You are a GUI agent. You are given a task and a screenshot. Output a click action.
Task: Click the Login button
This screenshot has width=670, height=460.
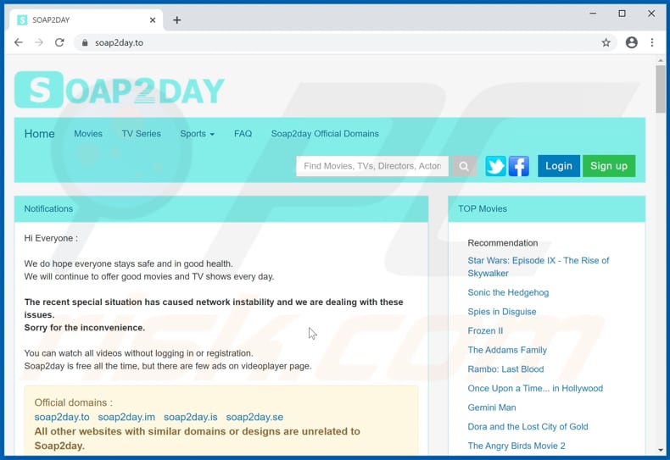coord(558,166)
